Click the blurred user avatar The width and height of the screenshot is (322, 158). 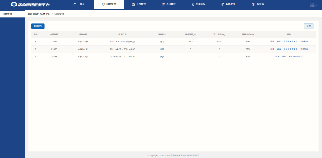[312, 5]
